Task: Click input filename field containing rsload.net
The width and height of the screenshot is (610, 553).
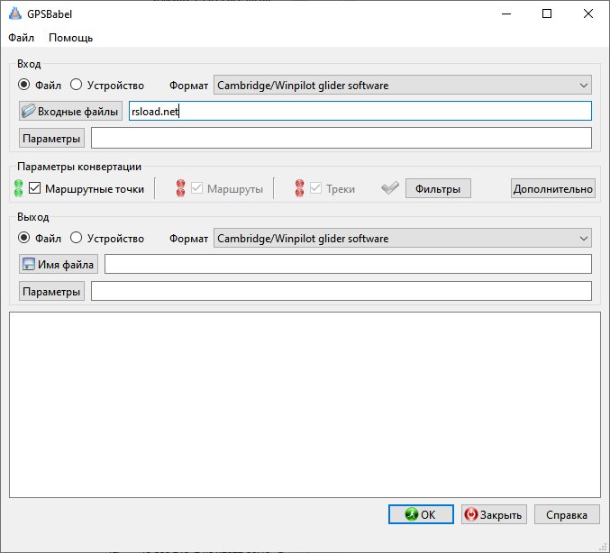Action: pyautogui.click(x=360, y=111)
